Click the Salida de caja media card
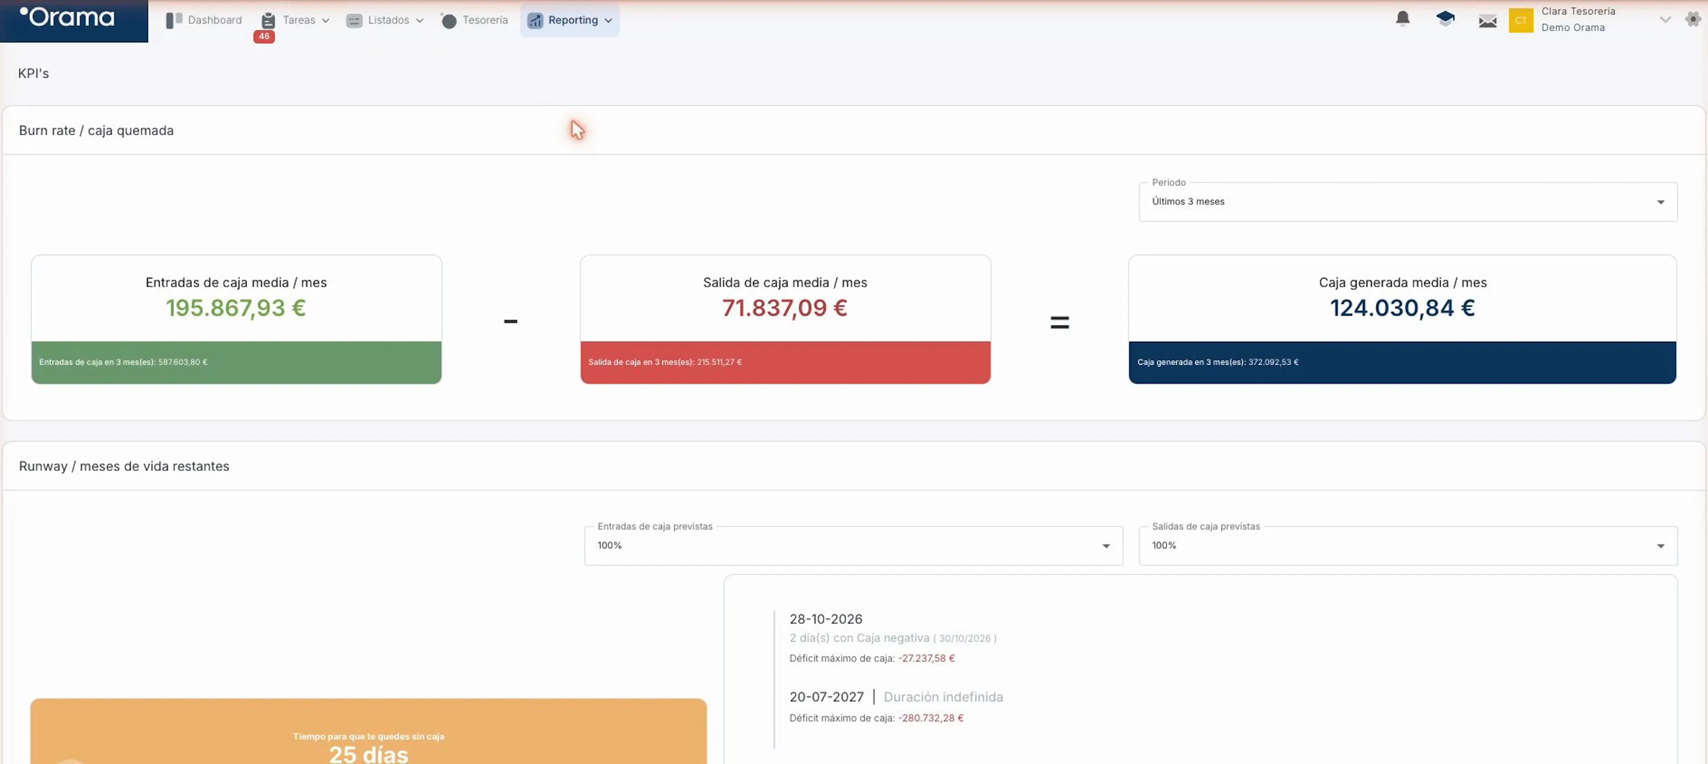 tap(785, 319)
